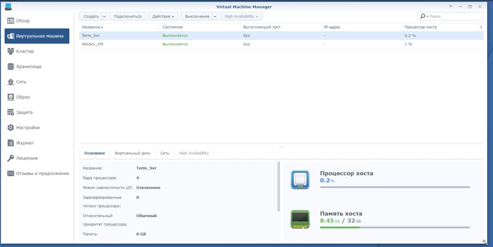Image resolution: width=493 pixels, height=247 pixels.
Task: Click the details panel vertical scrollbar
Action: (279, 187)
